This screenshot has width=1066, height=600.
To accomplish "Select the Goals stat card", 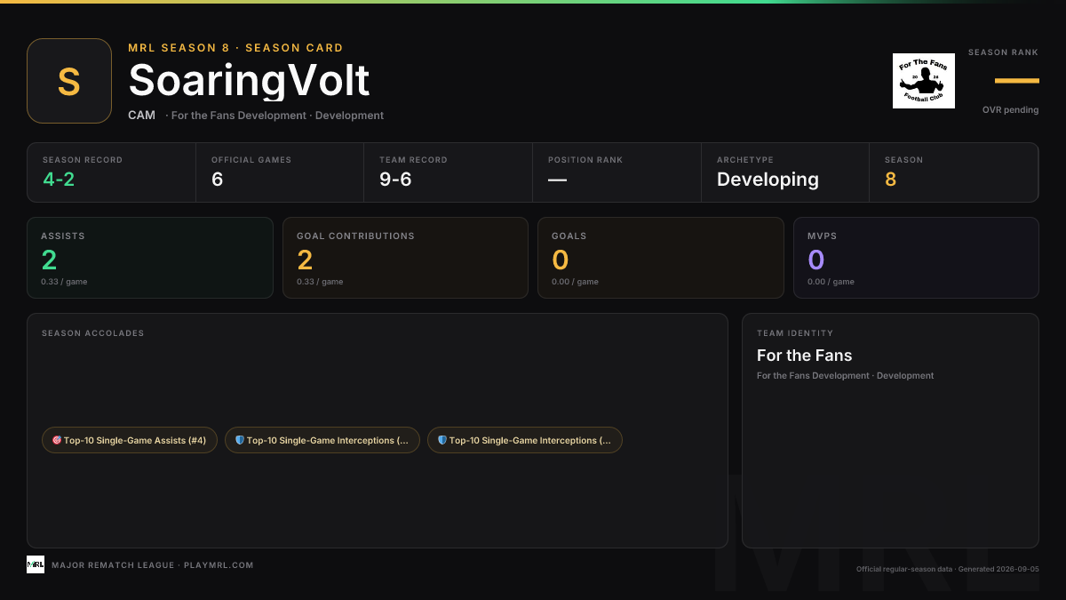I will point(661,258).
